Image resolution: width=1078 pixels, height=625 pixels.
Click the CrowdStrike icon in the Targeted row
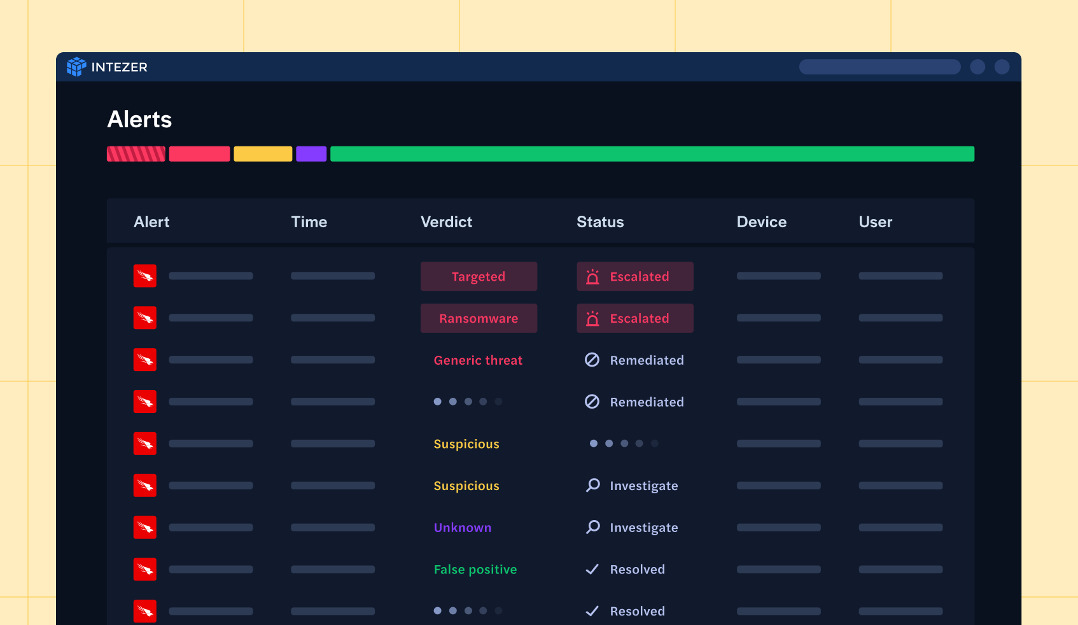pos(145,276)
